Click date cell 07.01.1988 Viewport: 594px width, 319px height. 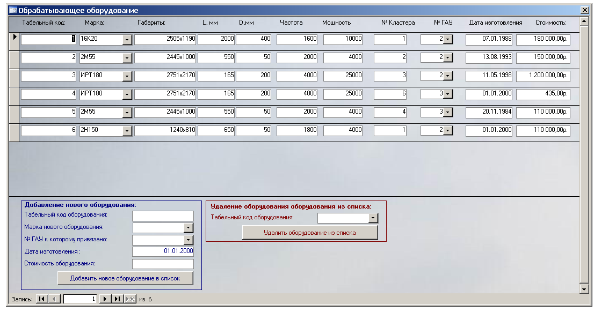tap(489, 39)
